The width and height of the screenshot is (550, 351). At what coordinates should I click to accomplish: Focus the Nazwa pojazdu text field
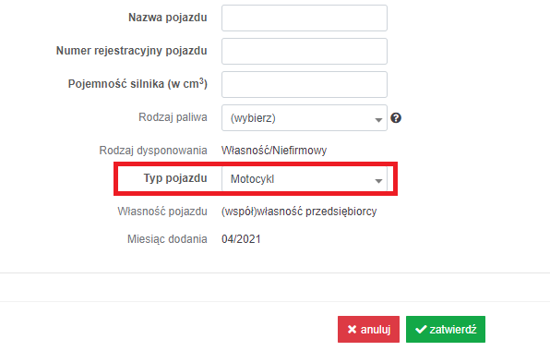click(x=305, y=18)
